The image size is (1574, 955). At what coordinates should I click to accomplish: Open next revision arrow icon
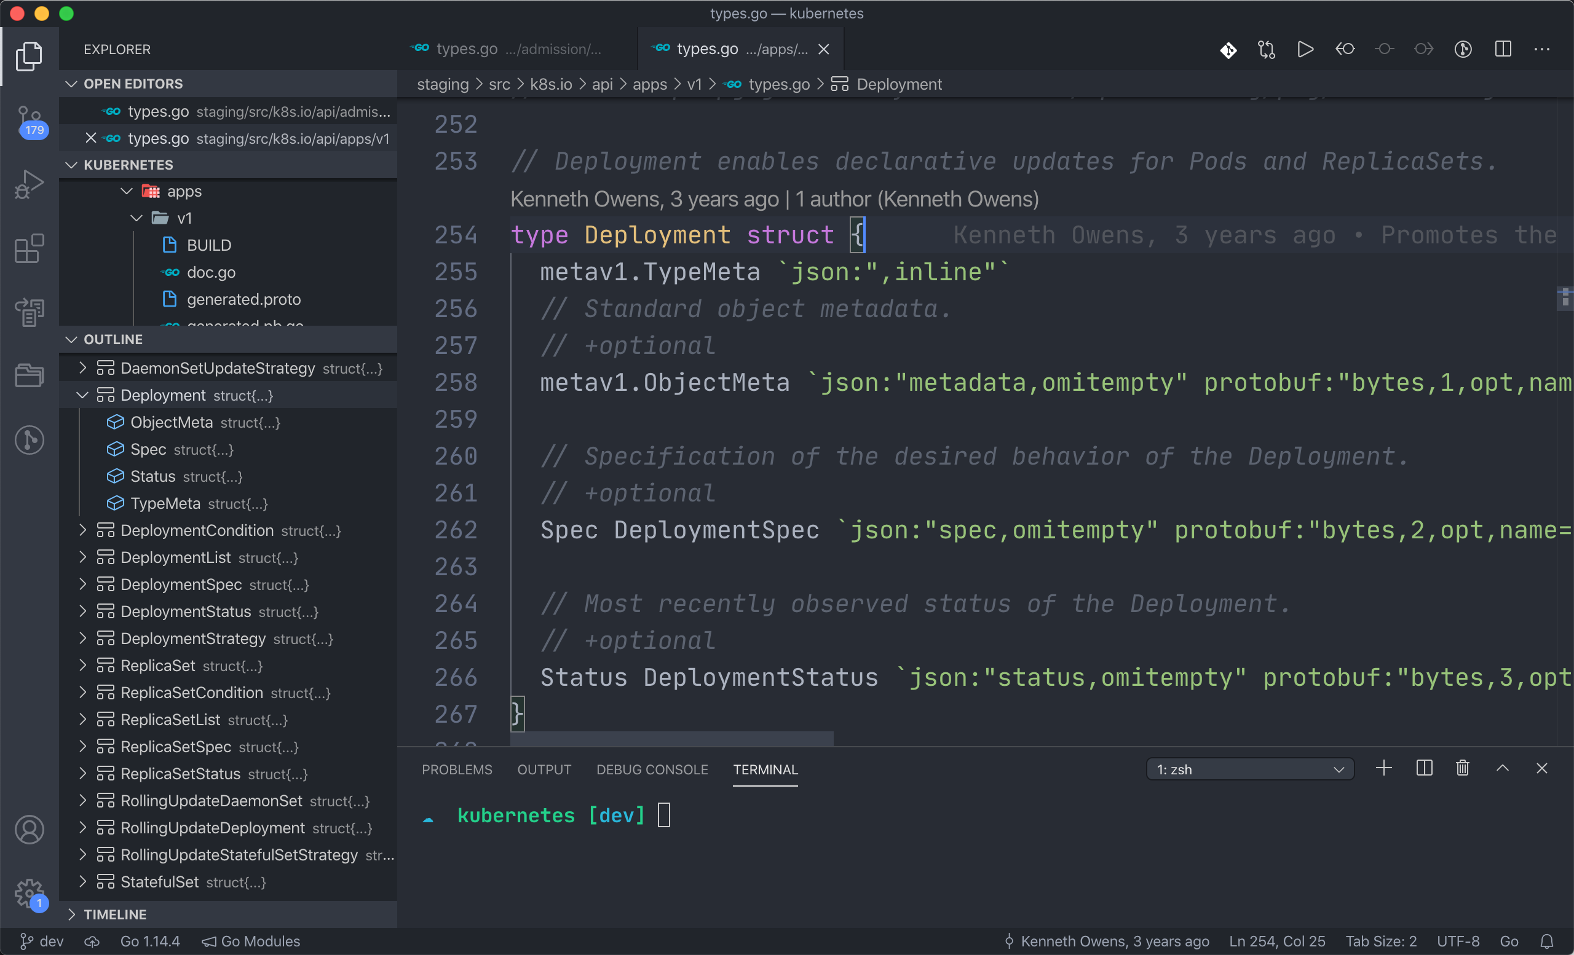pos(1424,49)
